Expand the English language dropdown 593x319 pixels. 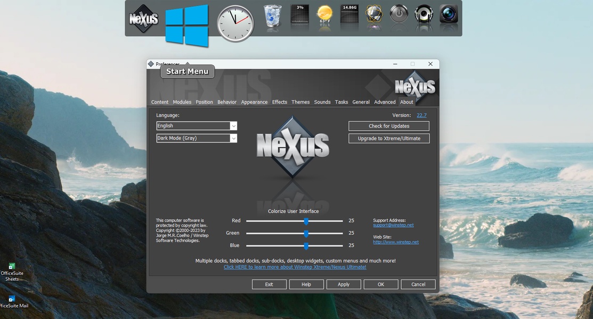(233, 126)
